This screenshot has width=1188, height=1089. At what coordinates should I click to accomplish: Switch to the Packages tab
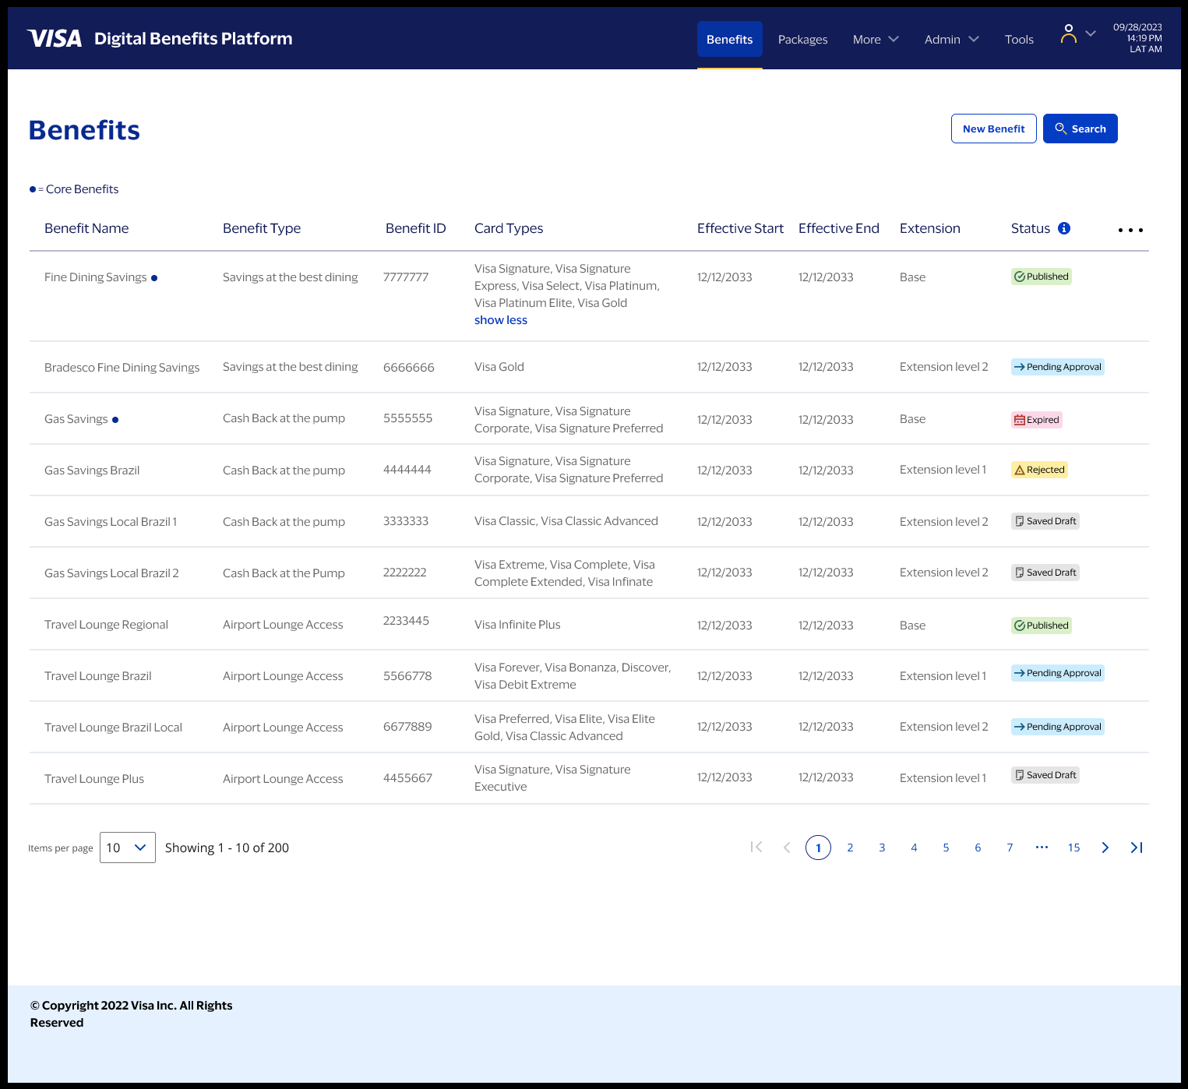(802, 40)
